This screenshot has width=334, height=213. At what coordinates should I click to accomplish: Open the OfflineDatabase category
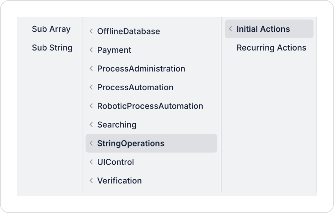point(151,31)
